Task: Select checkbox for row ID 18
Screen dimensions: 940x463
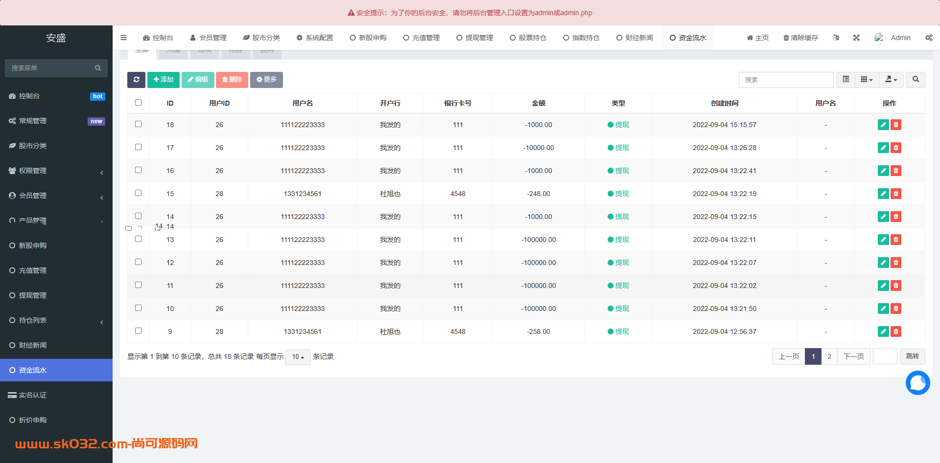Action: click(138, 124)
